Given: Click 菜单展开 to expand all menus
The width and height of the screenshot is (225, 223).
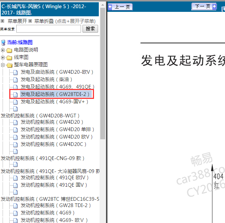Looking at the screenshot, I should point(17,21).
